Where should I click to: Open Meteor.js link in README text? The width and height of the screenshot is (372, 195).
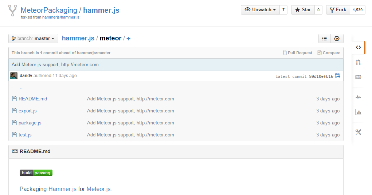(x=98, y=189)
